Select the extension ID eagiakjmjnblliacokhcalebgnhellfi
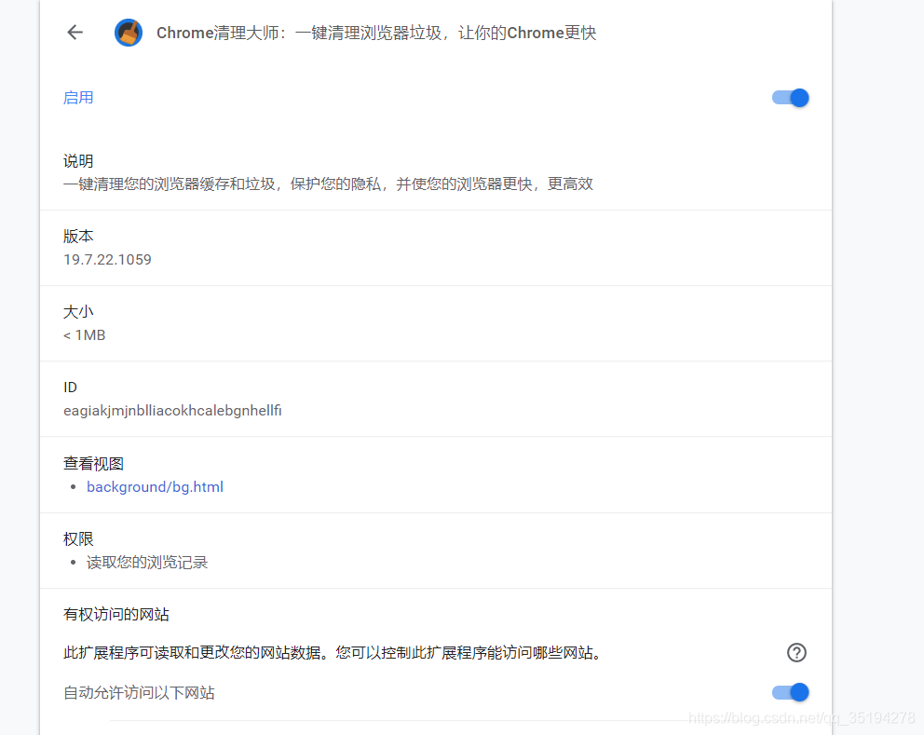This screenshot has width=924, height=735. 172,410
